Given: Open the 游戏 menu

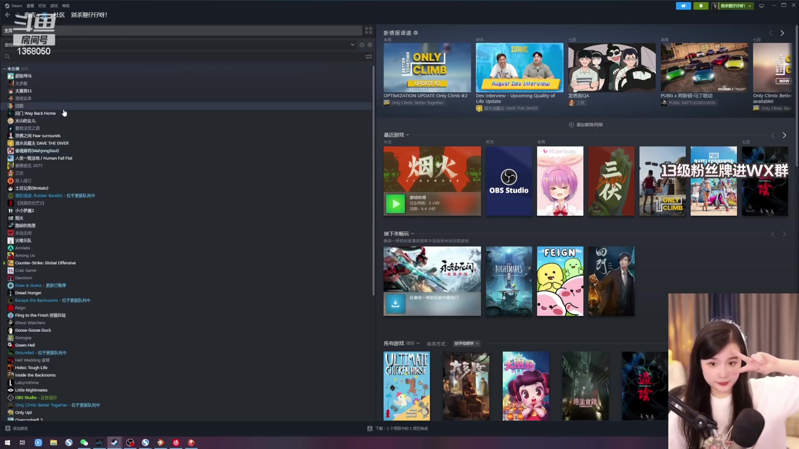Looking at the screenshot, I should pyautogui.click(x=54, y=6).
